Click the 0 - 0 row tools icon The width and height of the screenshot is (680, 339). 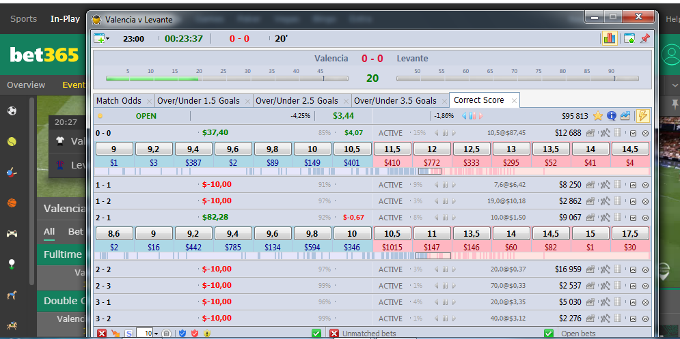[x=605, y=133]
